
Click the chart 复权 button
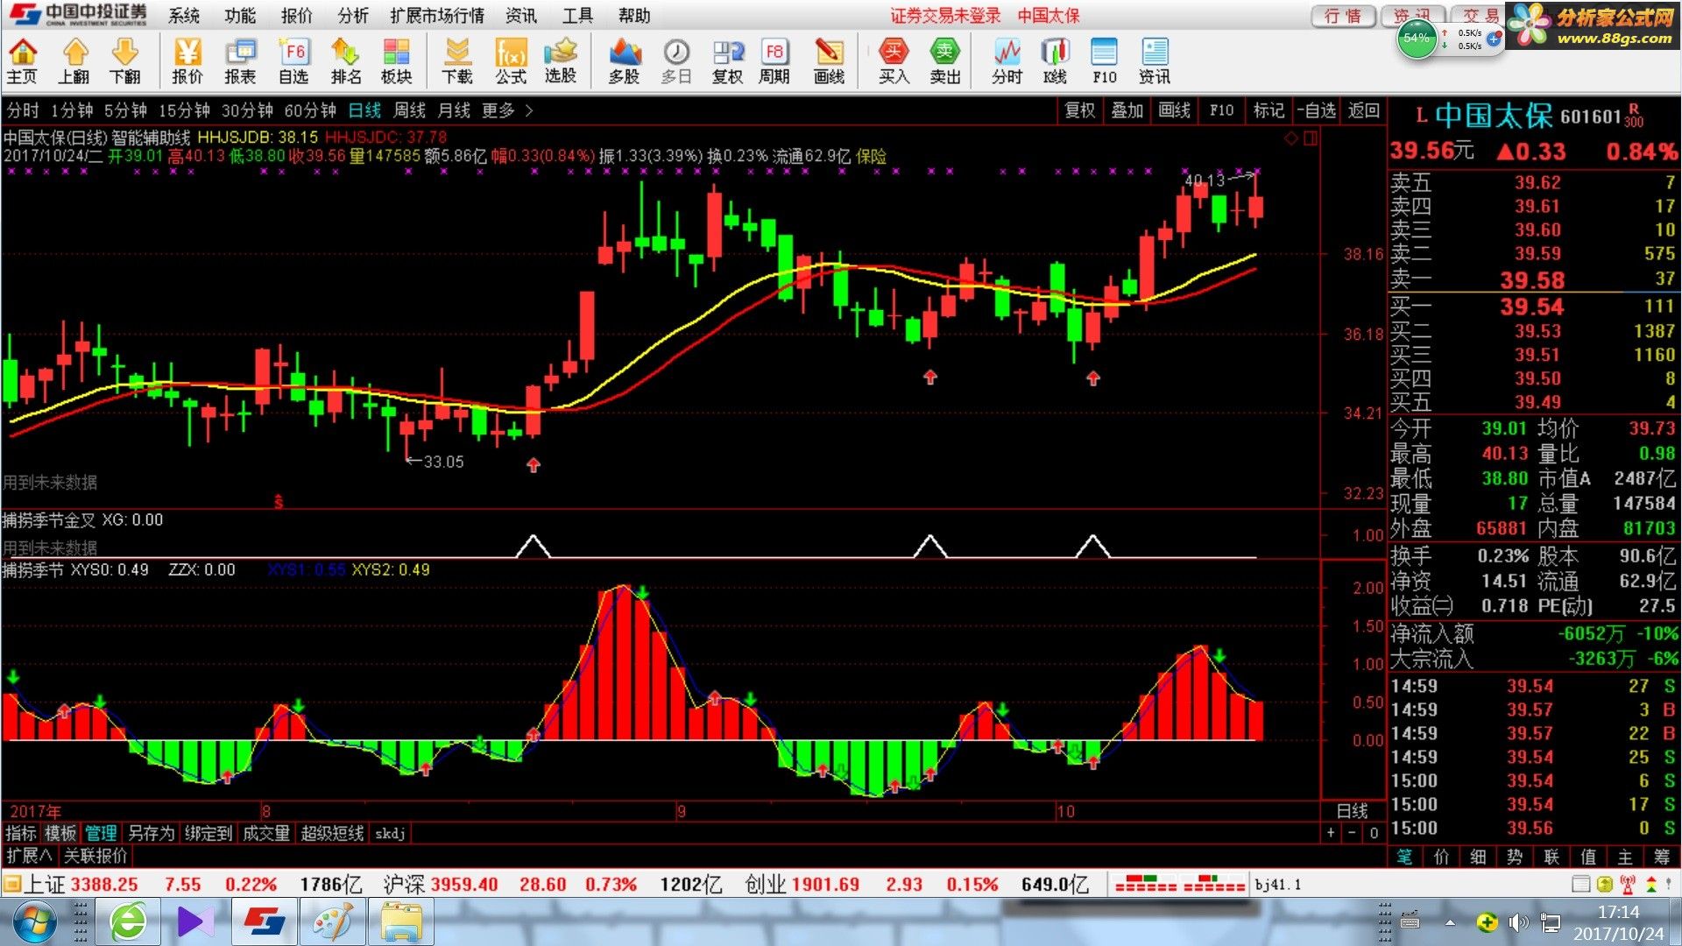pos(1079,110)
